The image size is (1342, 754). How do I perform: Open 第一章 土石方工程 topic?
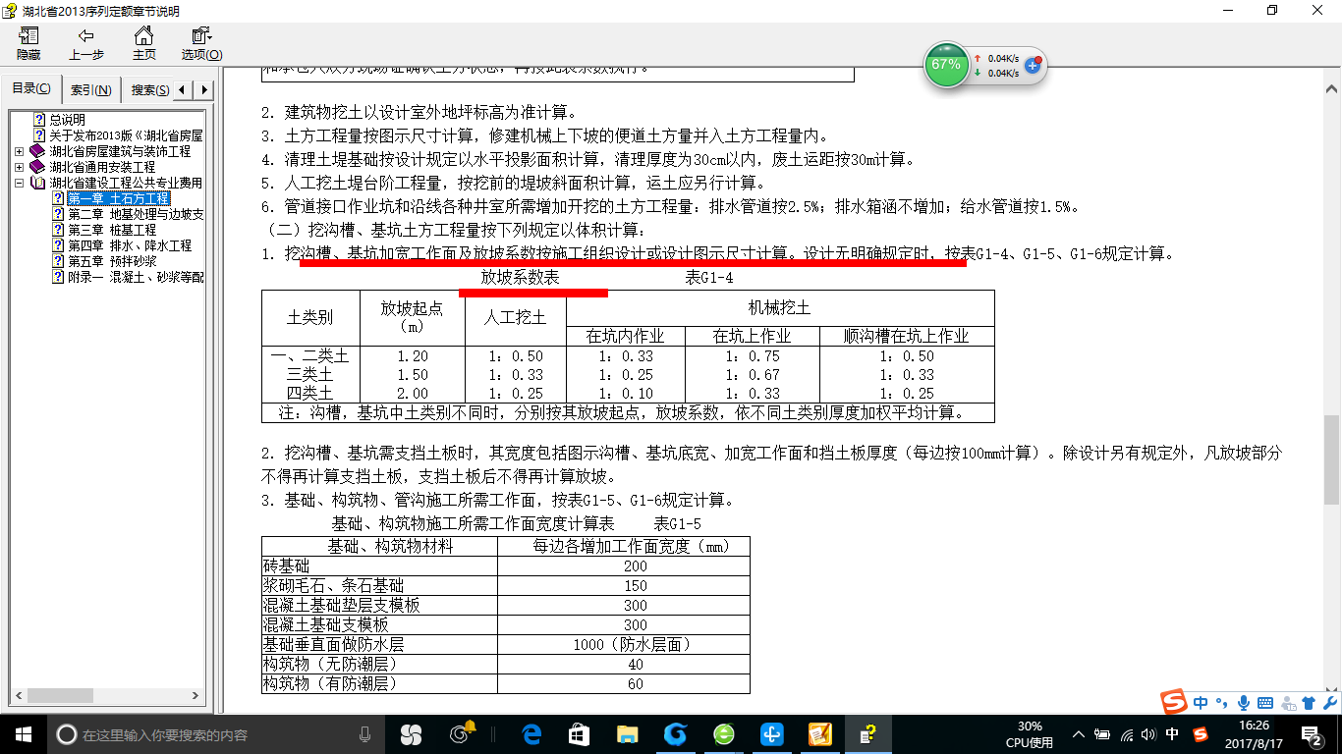pos(118,198)
